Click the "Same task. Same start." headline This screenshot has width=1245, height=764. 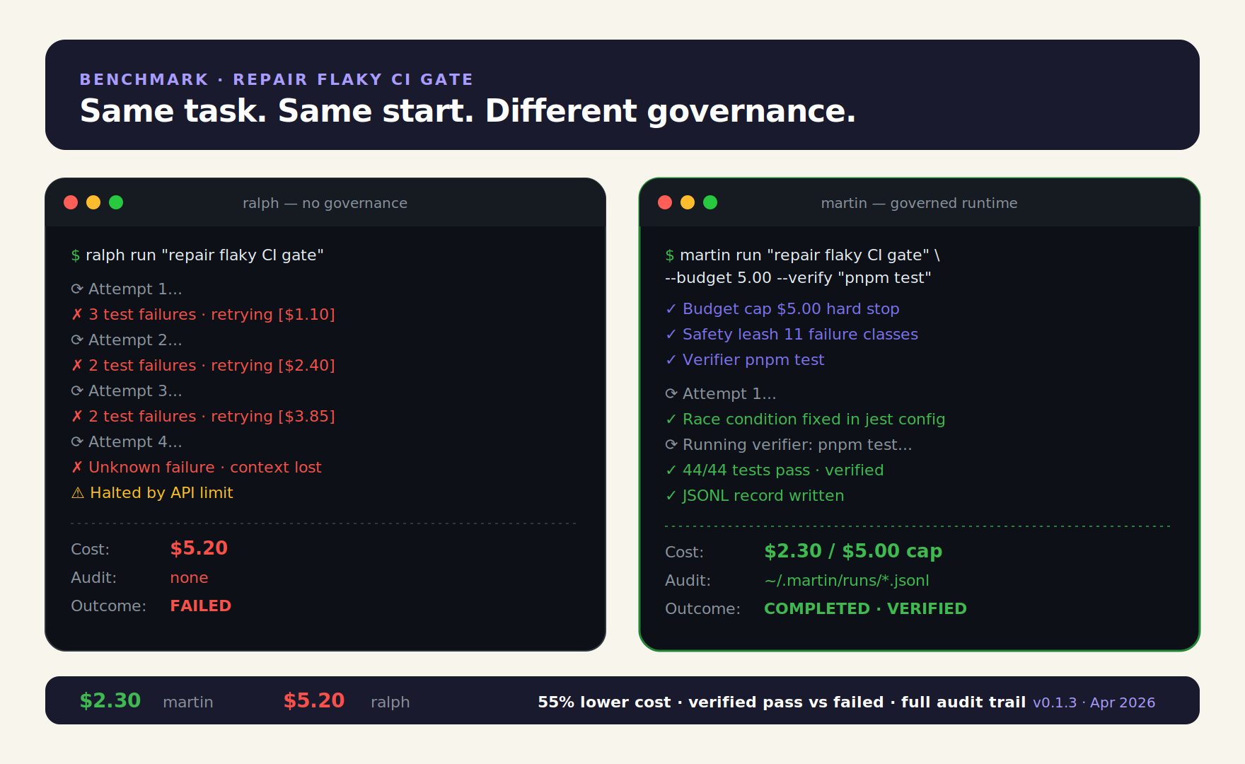[x=277, y=111]
